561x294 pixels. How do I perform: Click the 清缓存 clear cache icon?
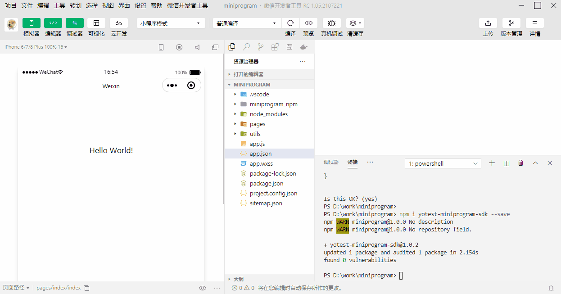355,23
